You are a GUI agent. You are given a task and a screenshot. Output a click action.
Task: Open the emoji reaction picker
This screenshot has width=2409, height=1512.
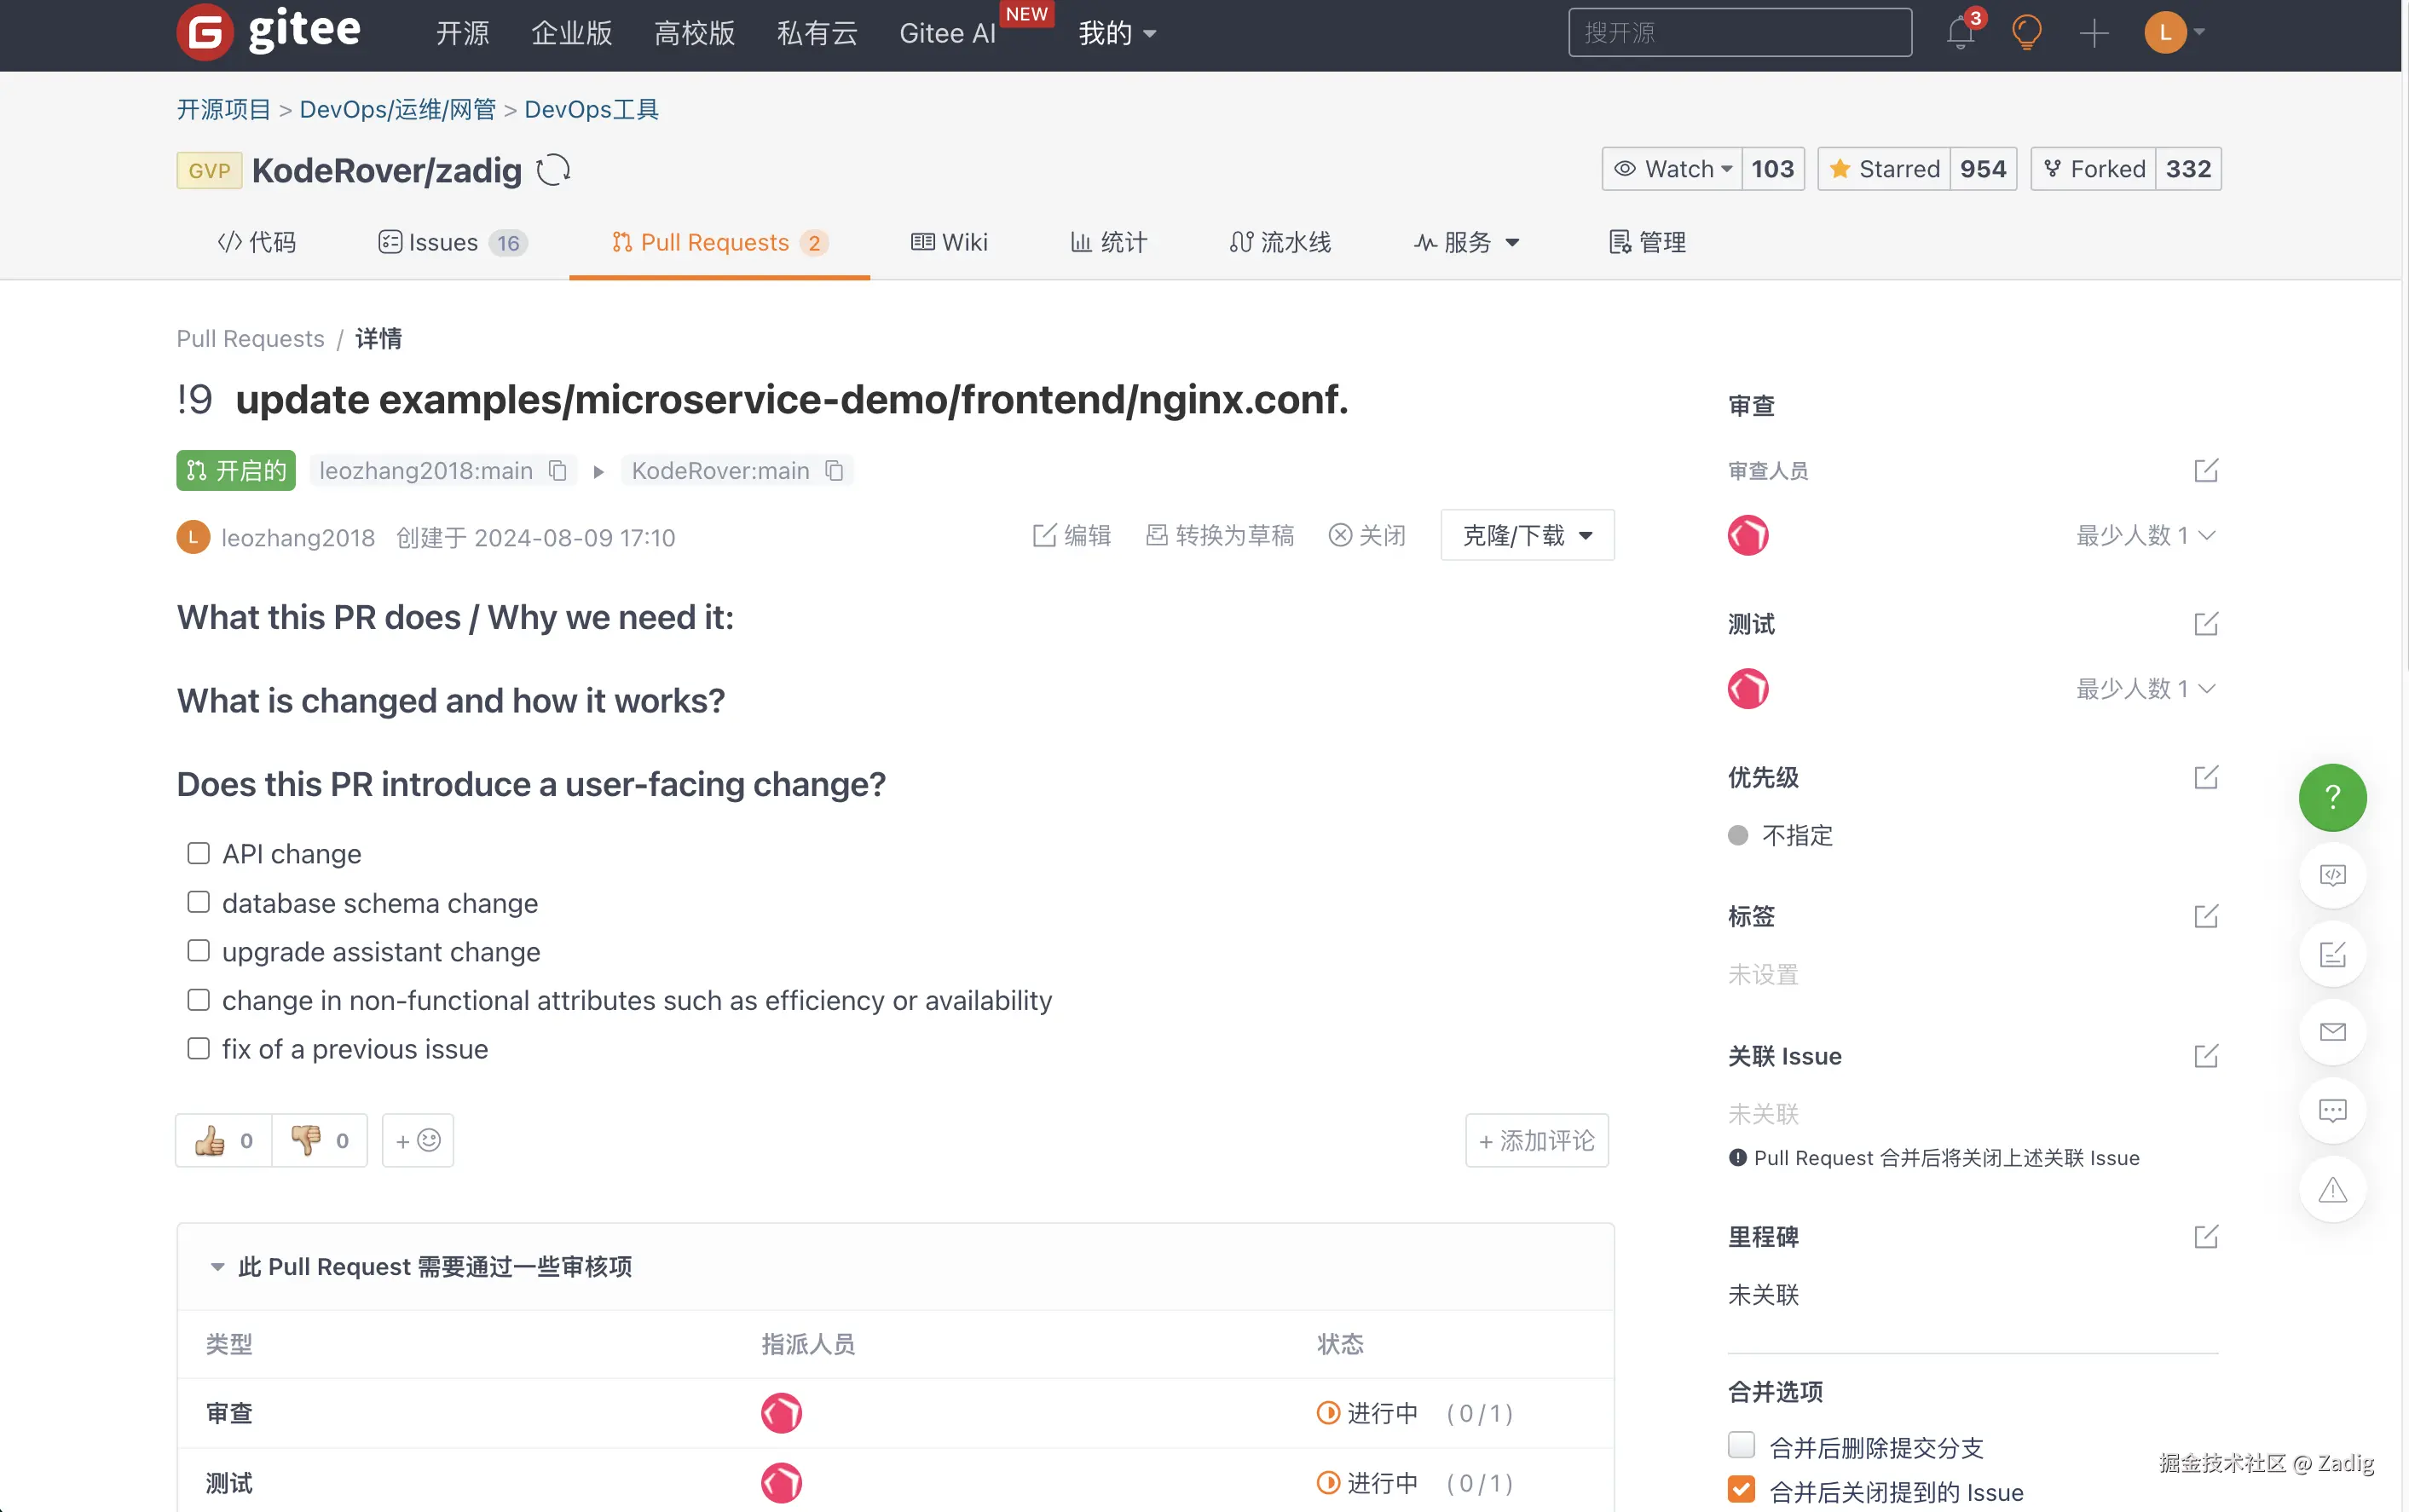click(x=418, y=1140)
